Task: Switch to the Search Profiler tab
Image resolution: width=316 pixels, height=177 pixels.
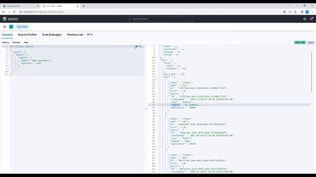Action: [27, 34]
